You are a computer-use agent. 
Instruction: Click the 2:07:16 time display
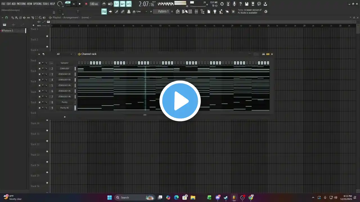point(147,4)
